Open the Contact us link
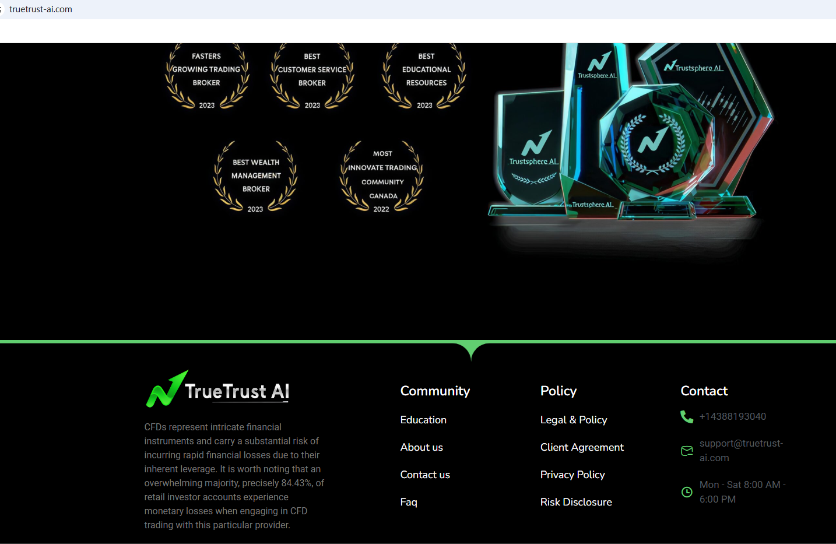Viewport: 836px width, 544px height. coord(425,475)
